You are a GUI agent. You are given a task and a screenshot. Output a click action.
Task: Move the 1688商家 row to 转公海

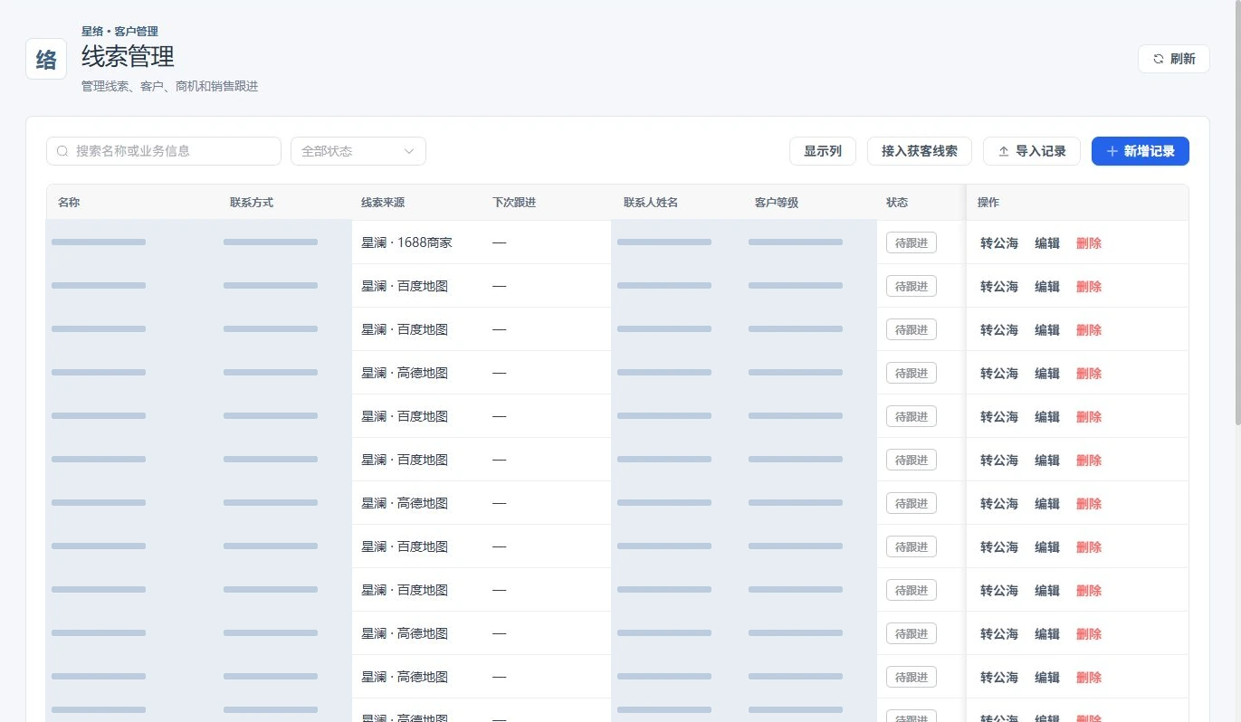click(999, 243)
